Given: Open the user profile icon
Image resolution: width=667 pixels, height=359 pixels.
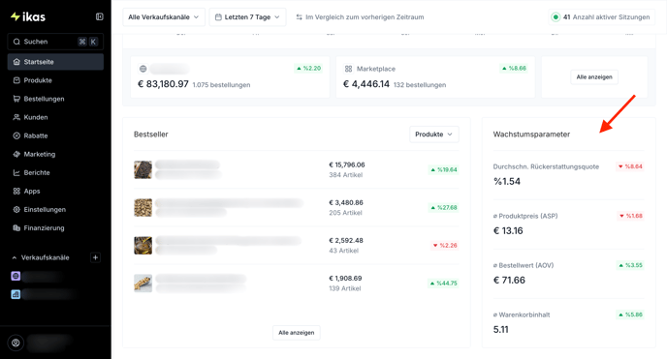Looking at the screenshot, I should [16, 343].
